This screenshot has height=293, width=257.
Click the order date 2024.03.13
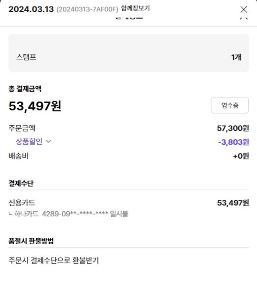(31, 9)
